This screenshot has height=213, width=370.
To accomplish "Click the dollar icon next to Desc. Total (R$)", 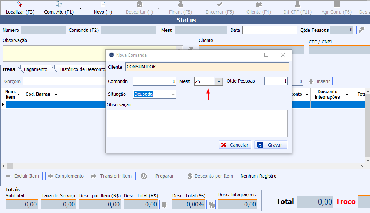I will 164,204.
